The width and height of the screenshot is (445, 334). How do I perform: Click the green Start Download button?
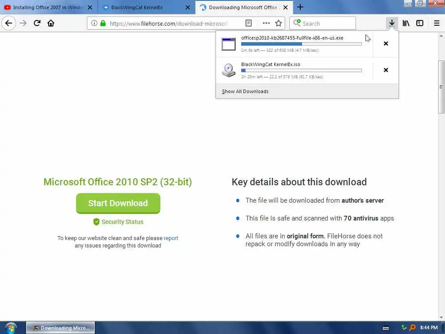[118, 204]
